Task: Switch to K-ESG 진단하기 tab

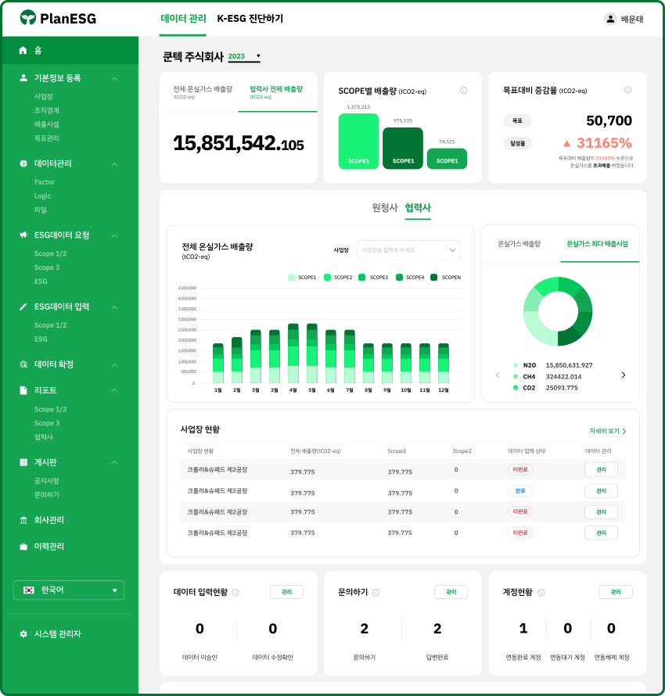Action: click(250, 19)
